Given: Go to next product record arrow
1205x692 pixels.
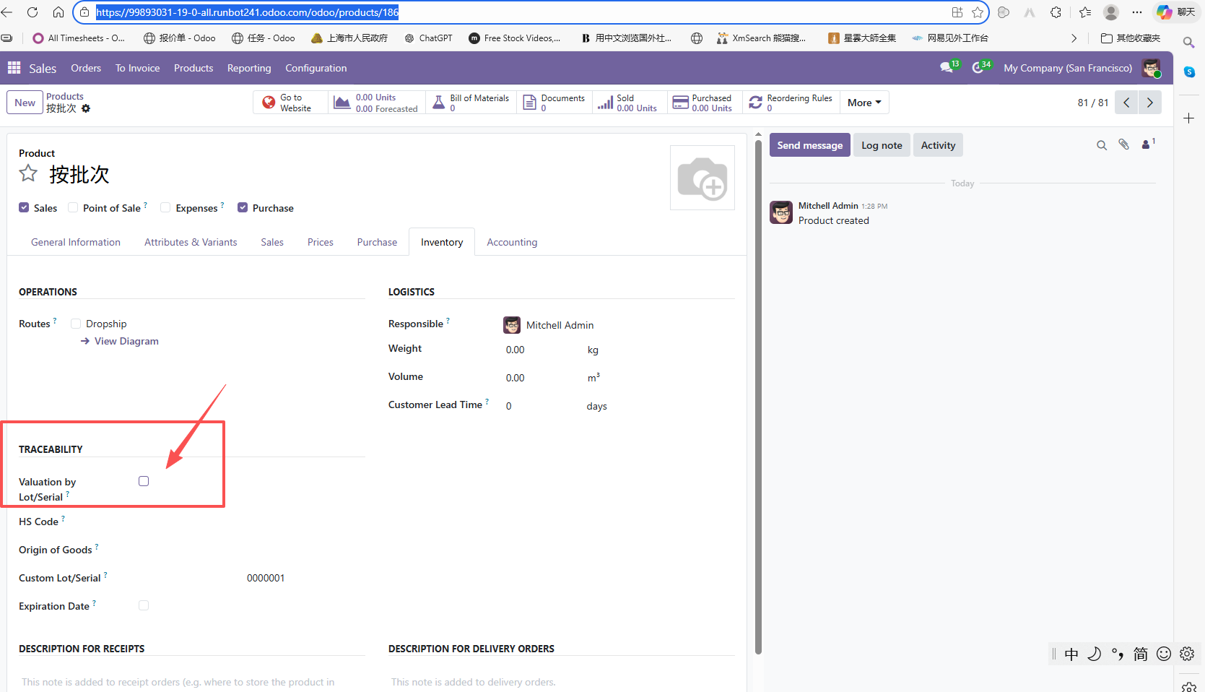Looking at the screenshot, I should point(1149,103).
